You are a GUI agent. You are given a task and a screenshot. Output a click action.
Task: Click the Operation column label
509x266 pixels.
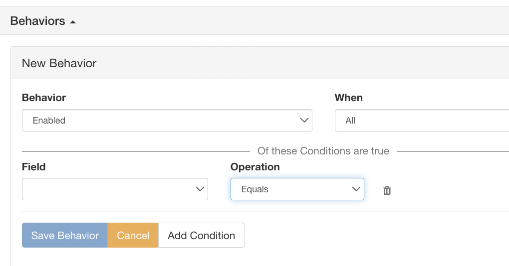click(255, 167)
